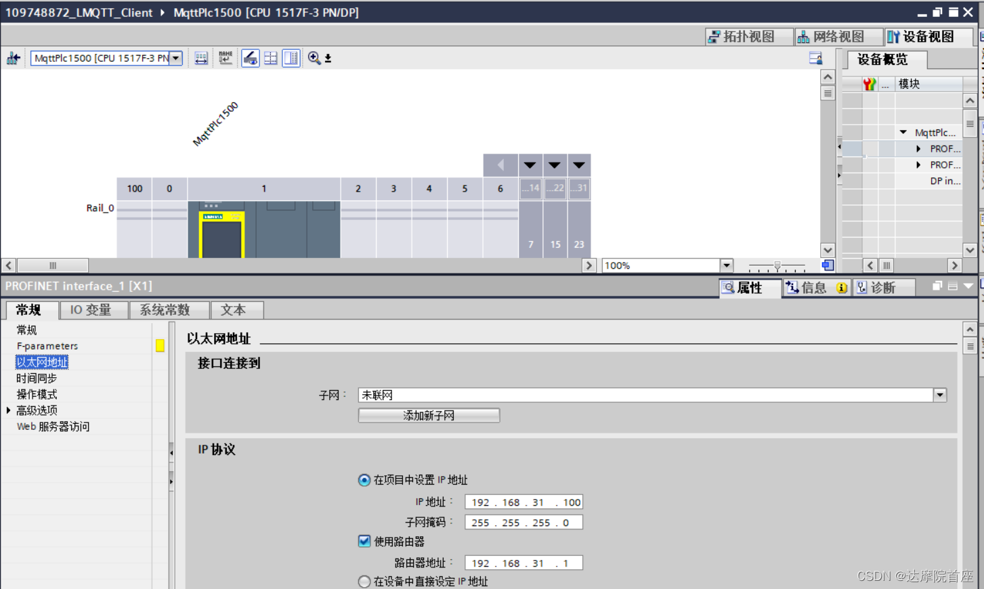Select 在设备中直接设定 IP 地址 radio button
984x589 pixels.
pyautogui.click(x=364, y=582)
